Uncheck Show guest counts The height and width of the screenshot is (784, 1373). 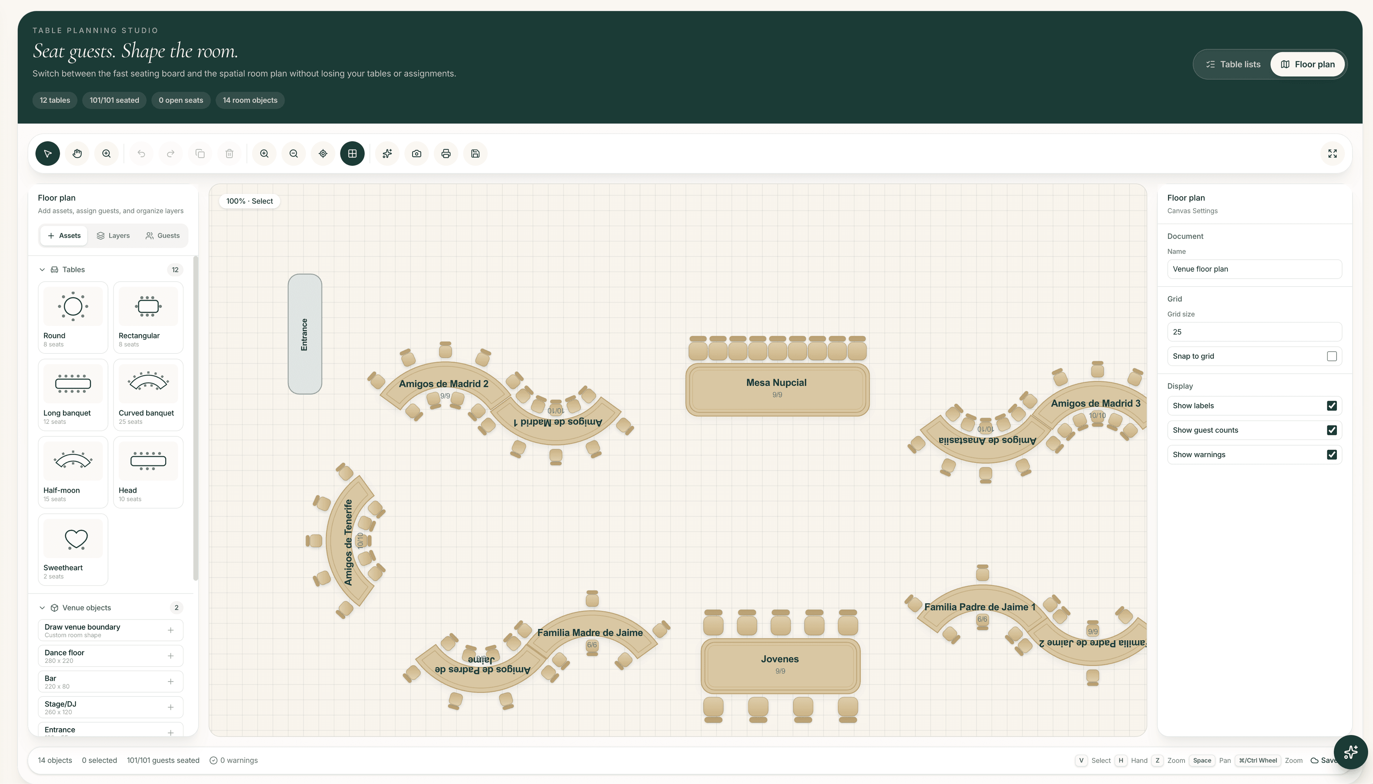[1332, 430]
